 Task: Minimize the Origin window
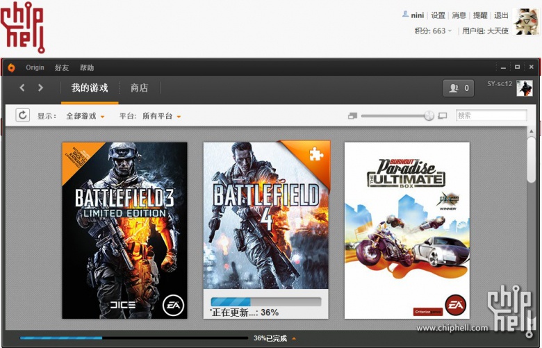(503, 67)
